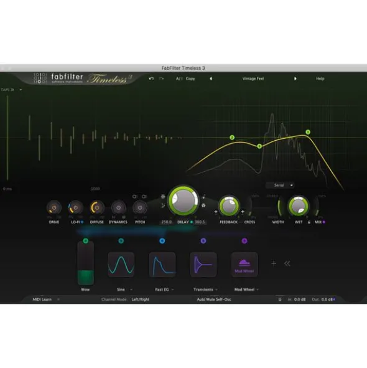
Task: Toggle the Lo-Fi effect power button
Action: click(75, 208)
